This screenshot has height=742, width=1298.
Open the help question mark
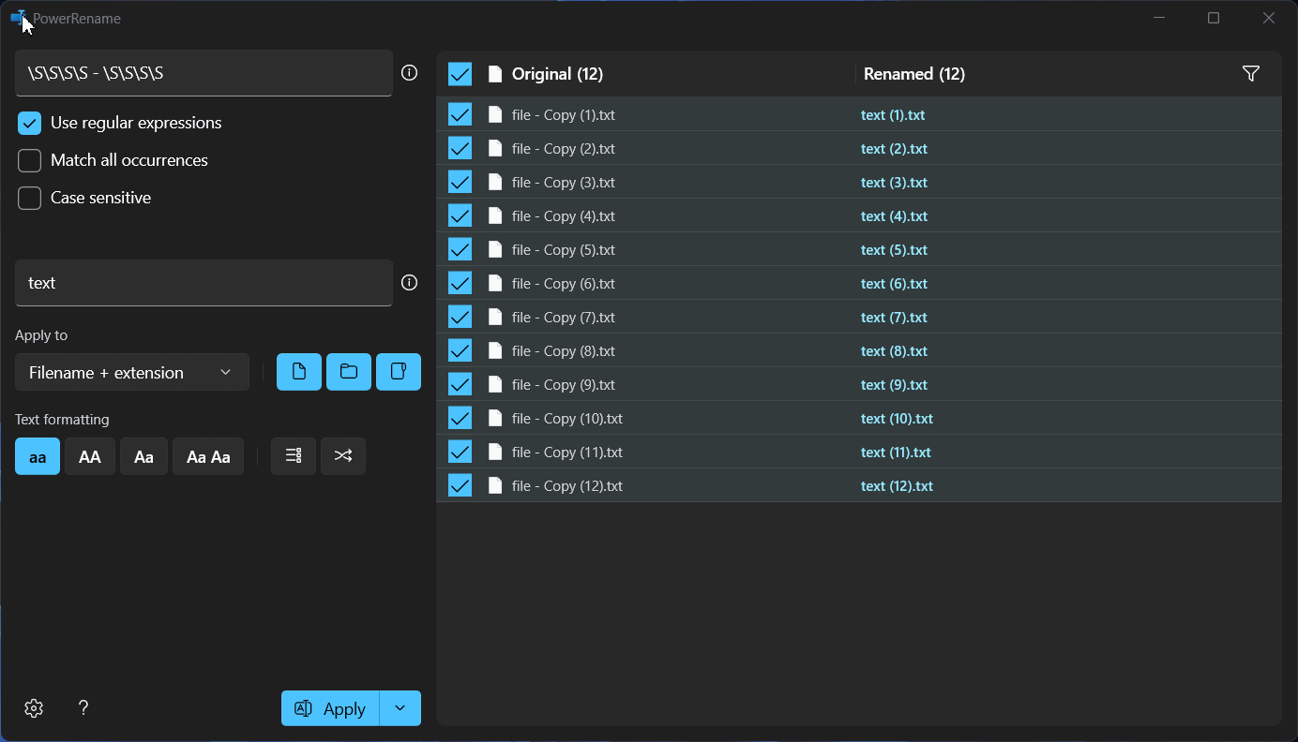tap(83, 708)
